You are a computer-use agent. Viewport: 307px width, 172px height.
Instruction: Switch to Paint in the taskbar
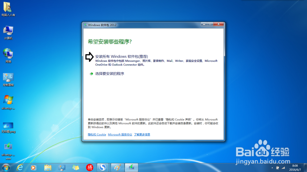pos(117,167)
